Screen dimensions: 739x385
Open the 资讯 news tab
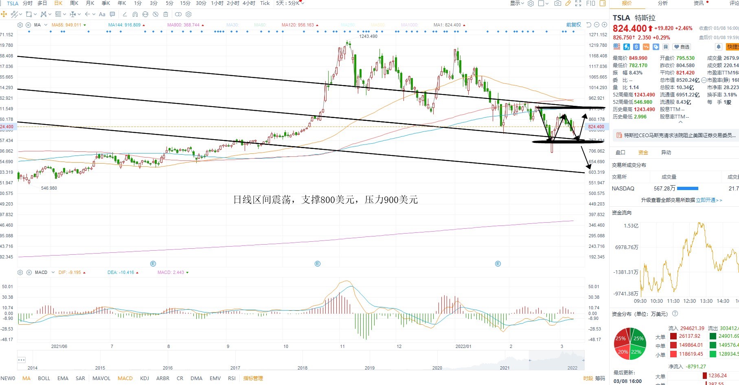[x=698, y=3]
